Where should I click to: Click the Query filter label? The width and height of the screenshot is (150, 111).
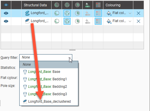(x=9, y=58)
